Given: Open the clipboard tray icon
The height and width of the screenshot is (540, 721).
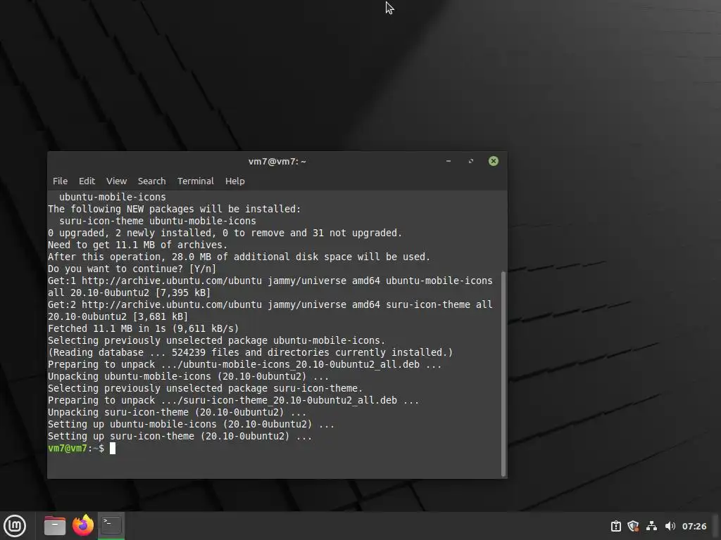Looking at the screenshot, I should (615, 526).
